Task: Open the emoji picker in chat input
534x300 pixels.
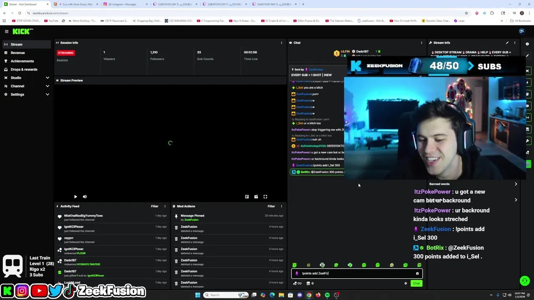Action: [x=417, y=273]
